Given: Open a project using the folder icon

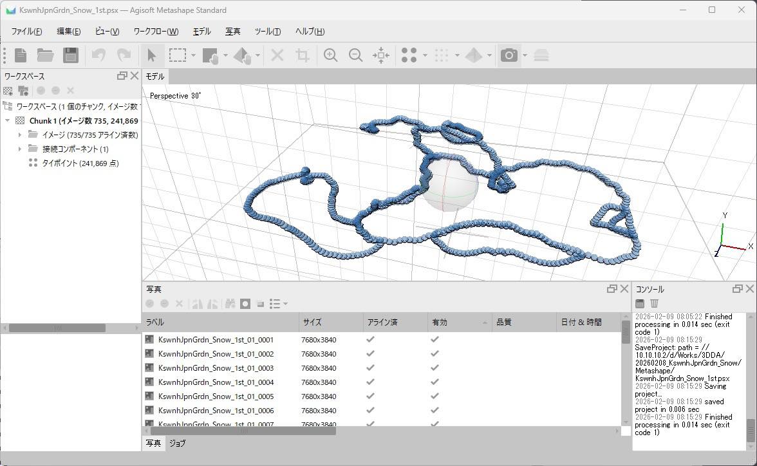Looking at the screenshot, I should point(45,55).
